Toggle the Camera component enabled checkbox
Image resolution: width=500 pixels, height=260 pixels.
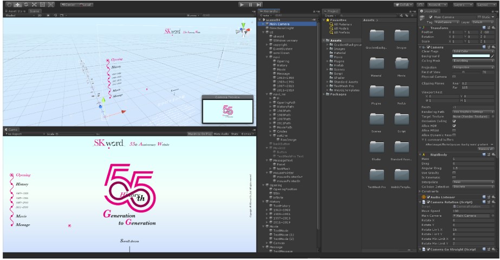tap(428, 47)
